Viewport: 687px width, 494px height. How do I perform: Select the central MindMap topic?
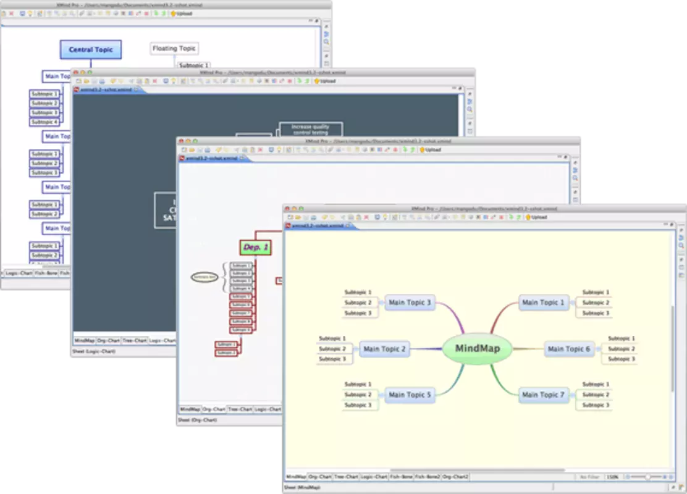[x=478, y=349]
